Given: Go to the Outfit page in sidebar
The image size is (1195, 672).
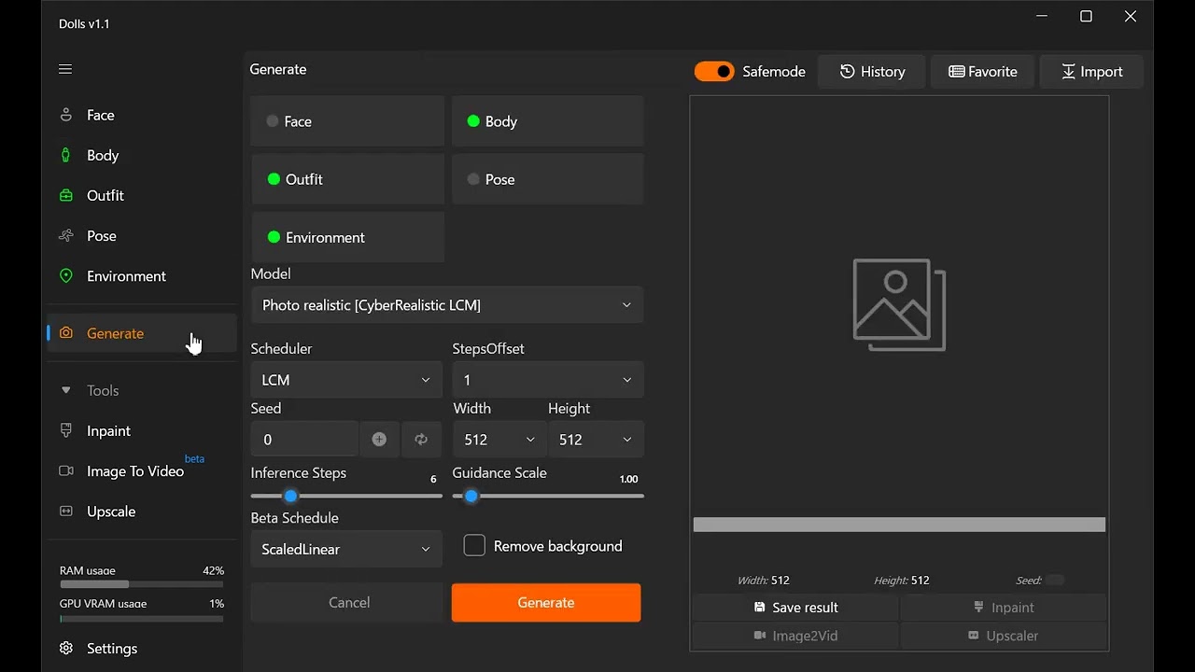Looking at the screenshot, I should [140, 195].
